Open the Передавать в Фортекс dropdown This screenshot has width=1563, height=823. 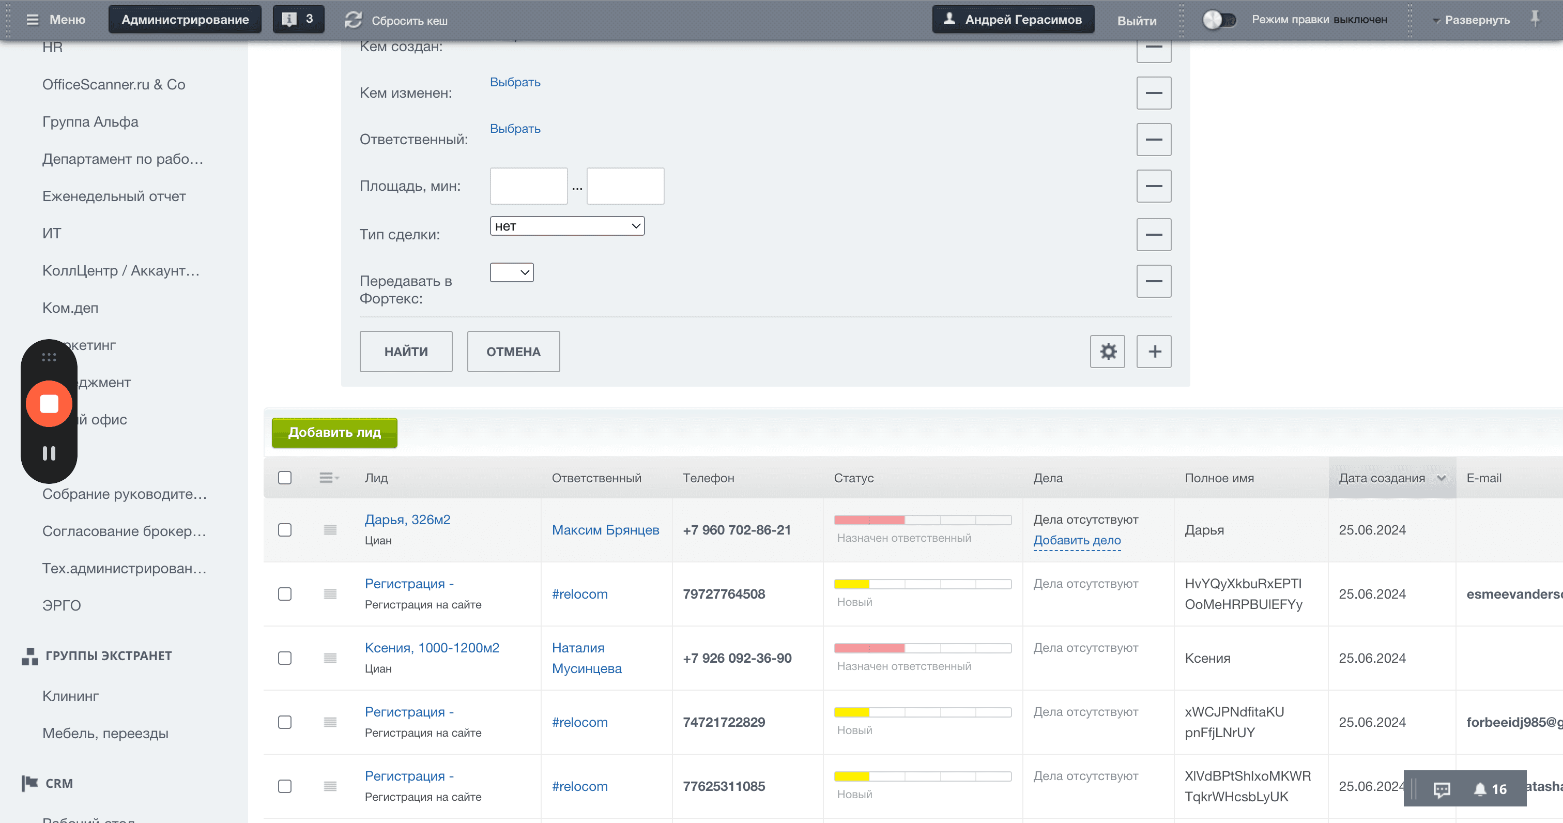(512, 272)
